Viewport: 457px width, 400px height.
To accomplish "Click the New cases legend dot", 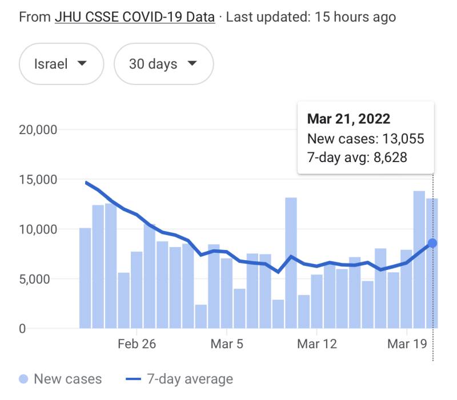I will [x=24, y=379].
